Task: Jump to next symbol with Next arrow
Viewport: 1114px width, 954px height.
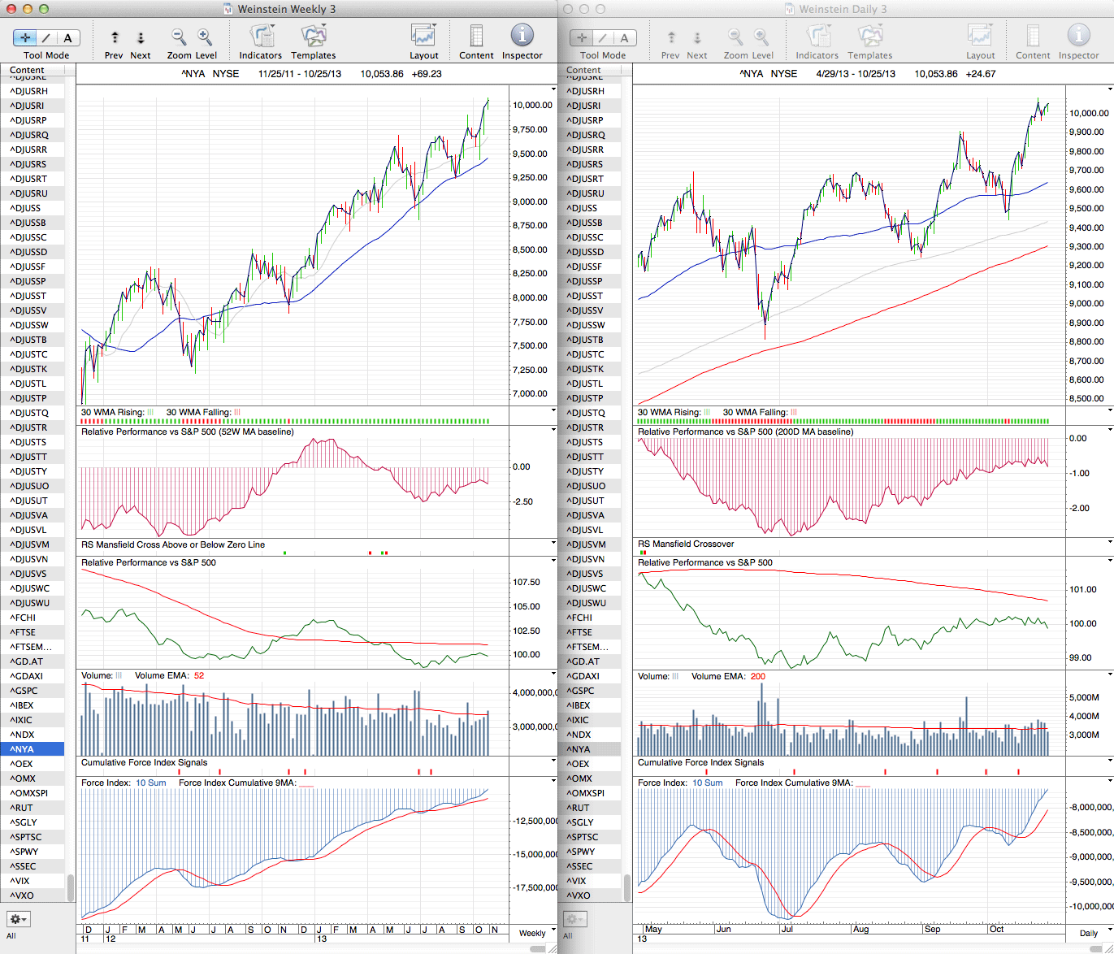Action: pyautogui.click(x=141, y=37)
